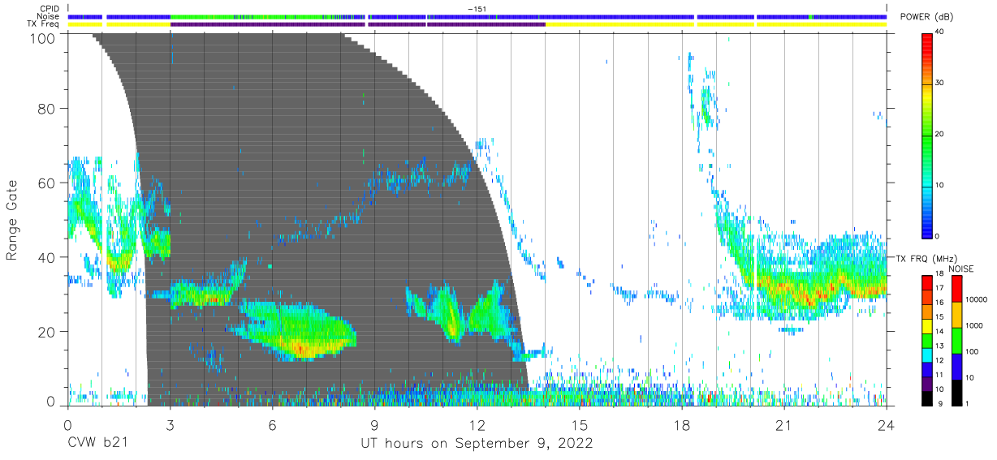Click the CPID label at top left
Viewport: 997px width, 460px height.
click(x=50, y=9)
